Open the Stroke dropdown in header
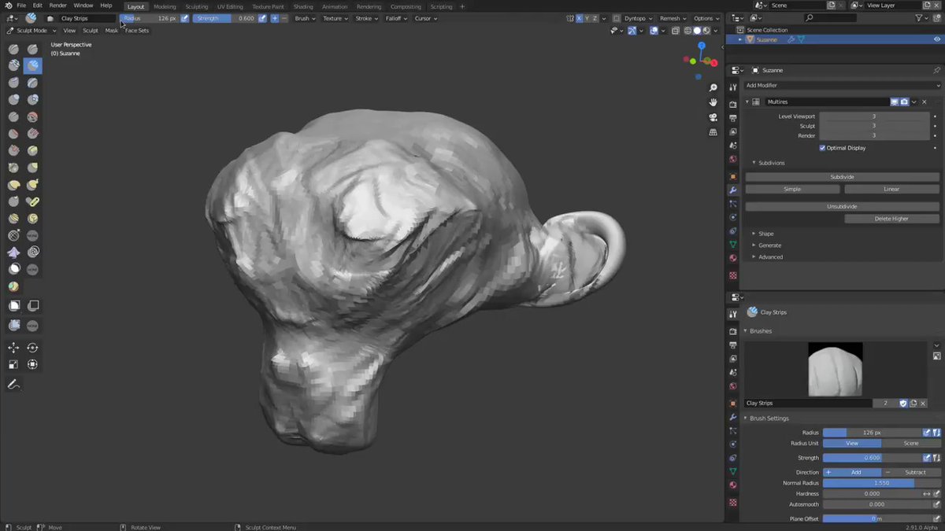The height and width of the screenshot is (531, 945). click(x=366, y=18)
